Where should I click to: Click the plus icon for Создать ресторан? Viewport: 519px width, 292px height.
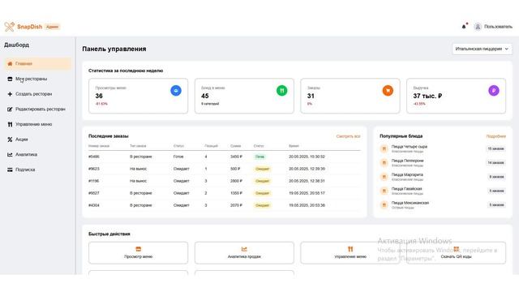(x=10, y=94)
